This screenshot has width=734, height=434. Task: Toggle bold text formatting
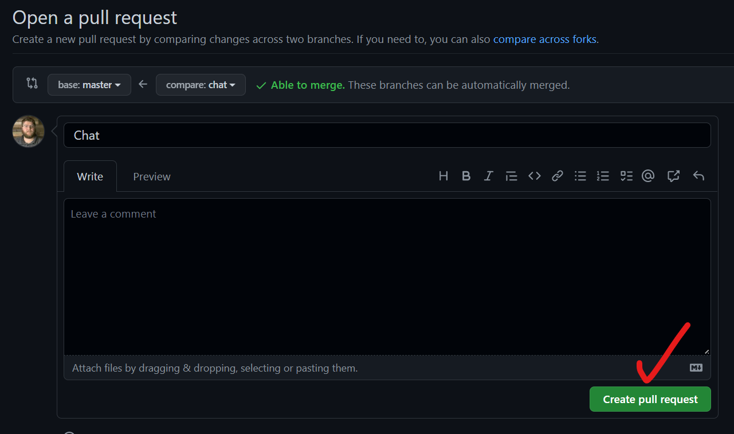pyautogui.click(x=466, y=176)
